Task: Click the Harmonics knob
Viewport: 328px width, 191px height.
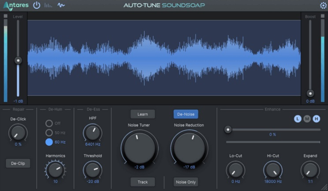Action: coord(56,170)
